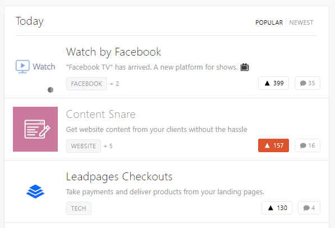Open the Leadpages Checkouts title link
This screenshot has width=335, height=228.
point(119,177)
